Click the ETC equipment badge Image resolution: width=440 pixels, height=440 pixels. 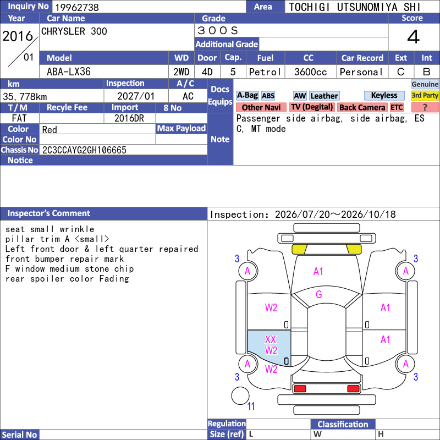pyautogui.click(x=397, y=107)
